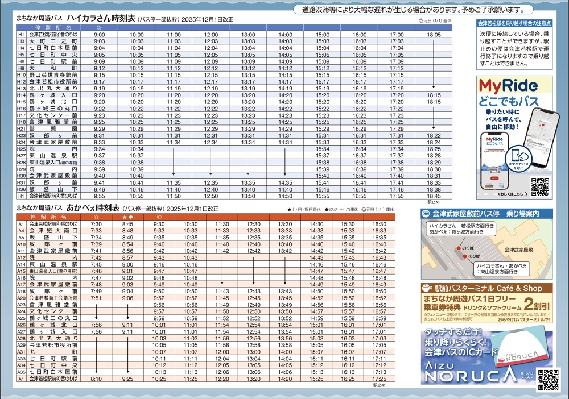Image resolution: width=569 pixels, height=399 pixels.
Task: Click the 会津武家屋敷前バス停 乗り場案内 heading
Action: pyautogui.click(x=486, y=214)
